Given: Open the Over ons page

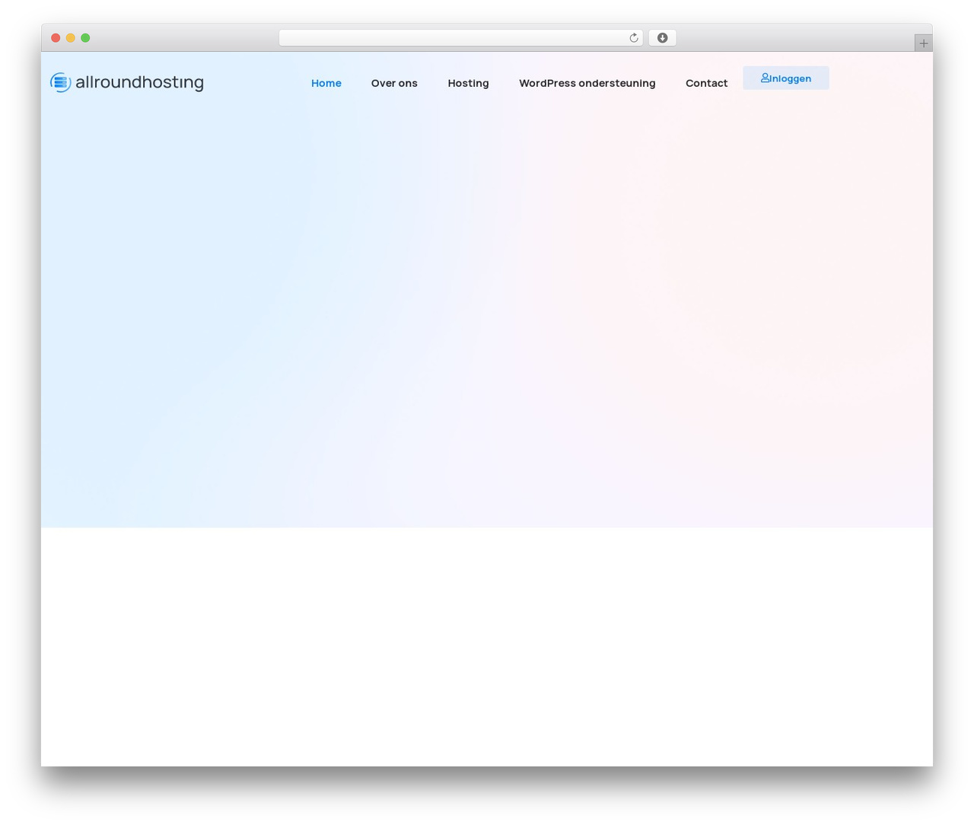Looking at the screenshot, I should click(x=394, y=83).
